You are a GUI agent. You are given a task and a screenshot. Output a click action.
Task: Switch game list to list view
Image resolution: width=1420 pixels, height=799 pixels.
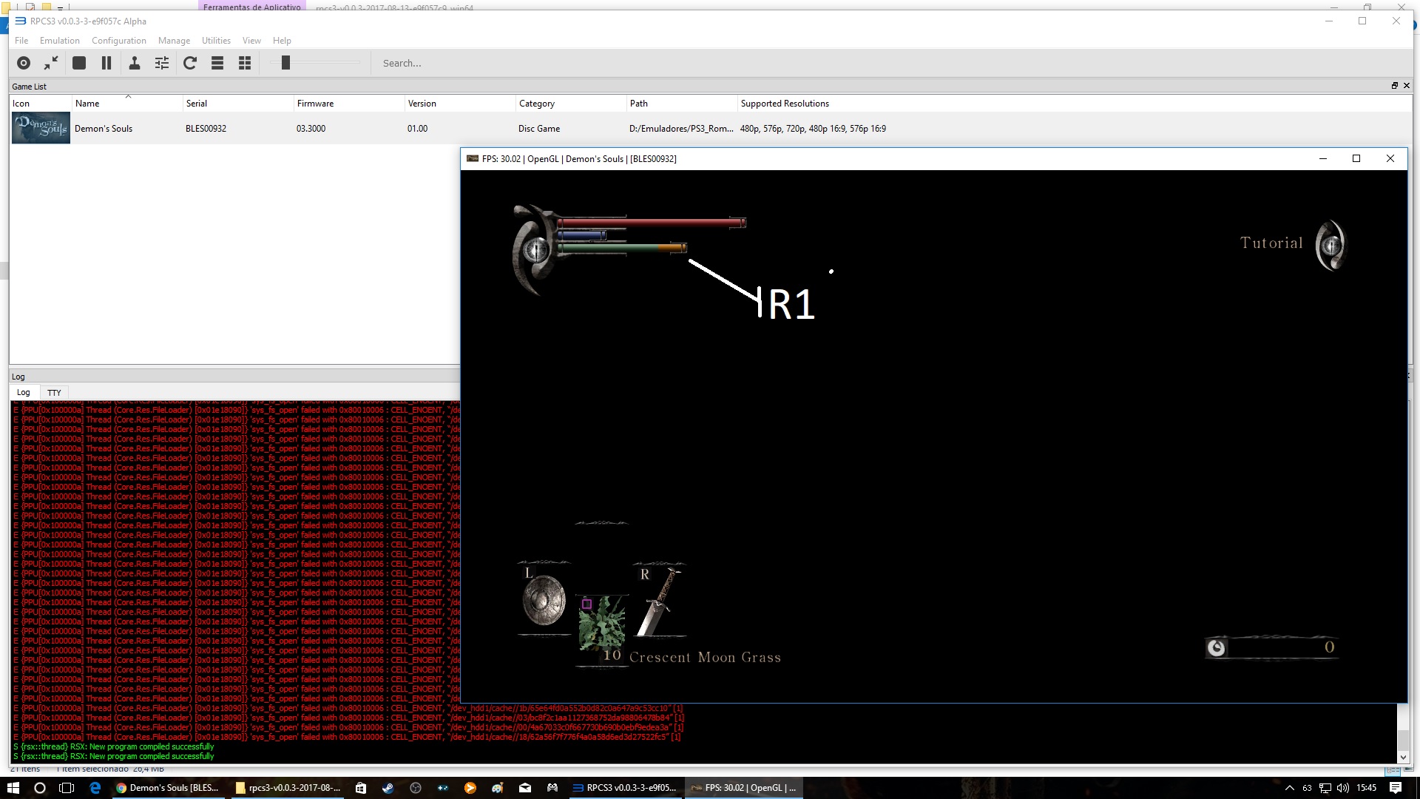(217, 63)
